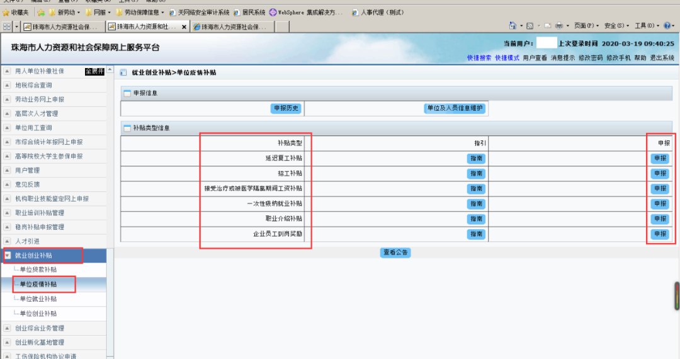Click the WebSphere bookmark icon
This screenshot has height=359, width=680.
[273, 12]
